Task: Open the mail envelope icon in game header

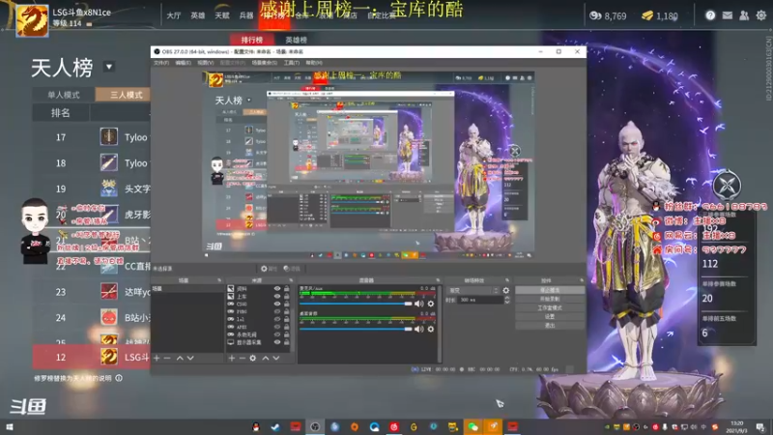Action: click(x=728, y=15)
